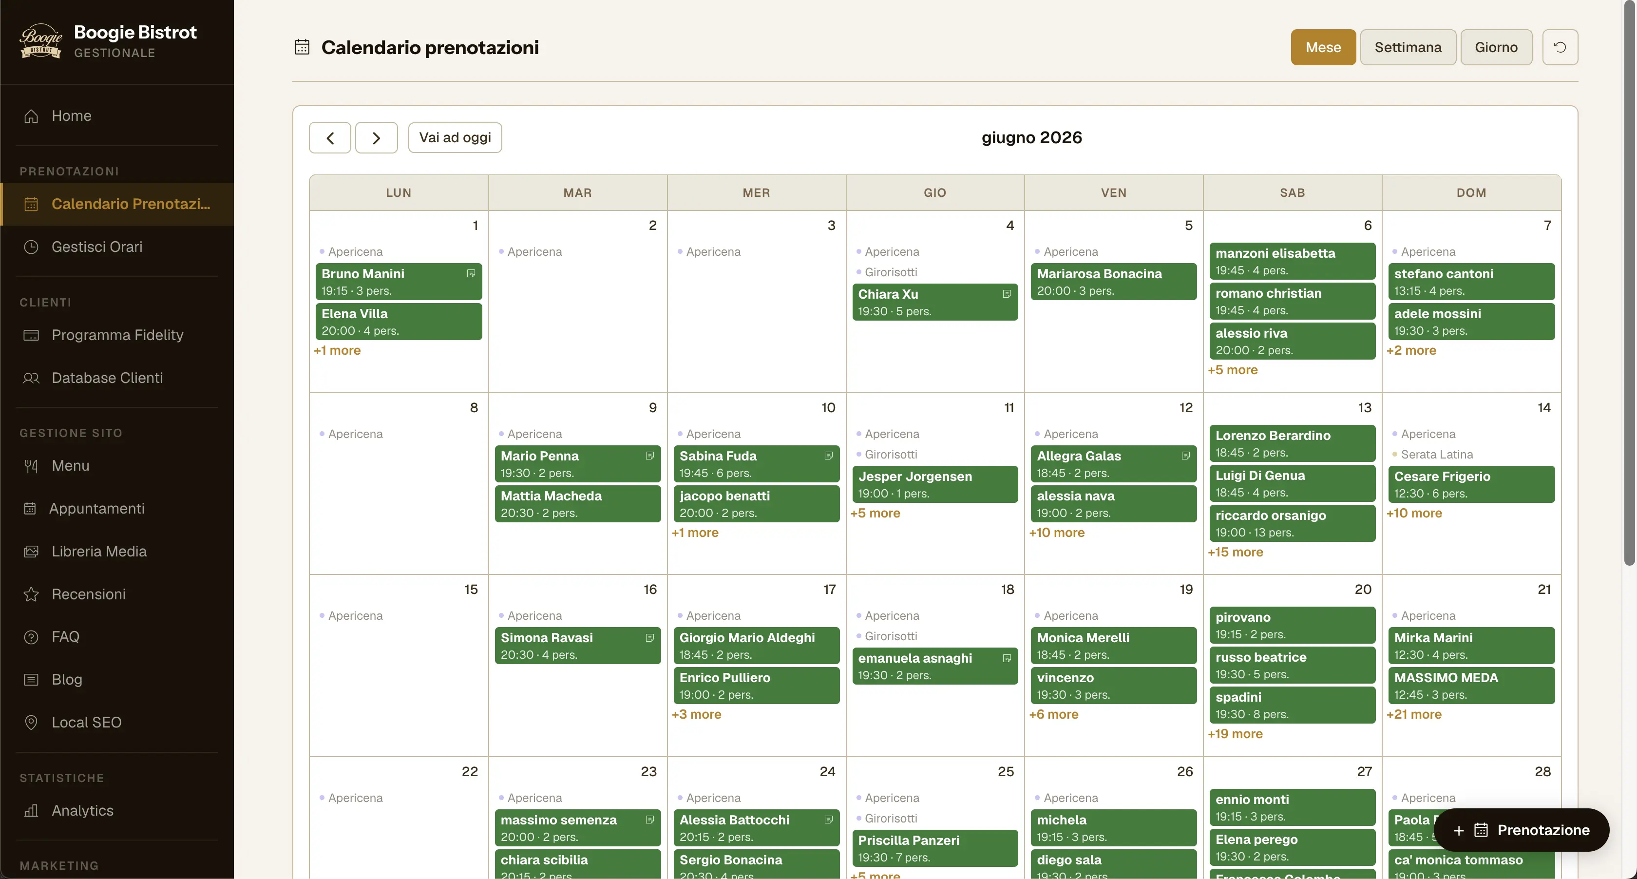Open Cesare Frigerio 12:30 booking

coord(1471,484)
